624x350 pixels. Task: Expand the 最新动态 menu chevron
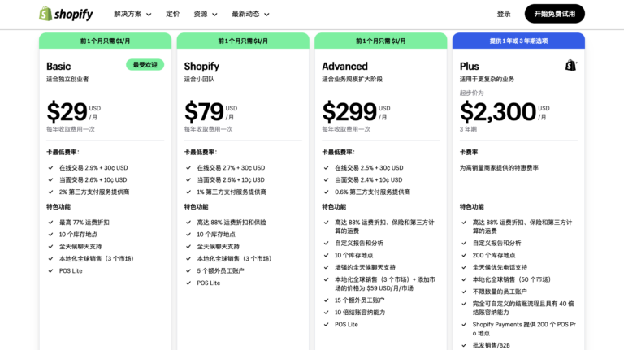coord(266,15)
